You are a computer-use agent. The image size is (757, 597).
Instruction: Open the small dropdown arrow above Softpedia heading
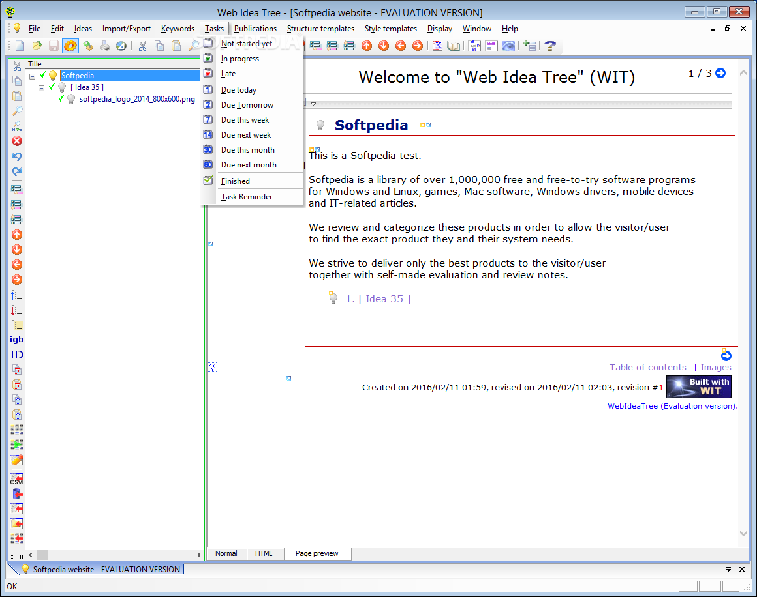[x=314, y=104]
